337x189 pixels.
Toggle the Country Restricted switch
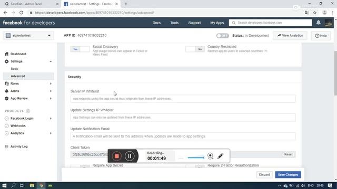195,49
